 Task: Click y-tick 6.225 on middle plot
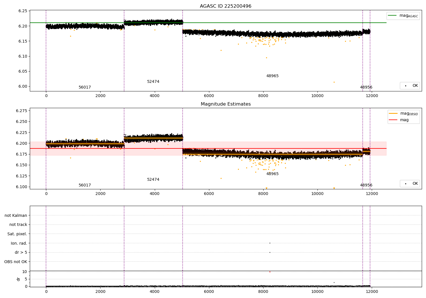click(22, 132)
